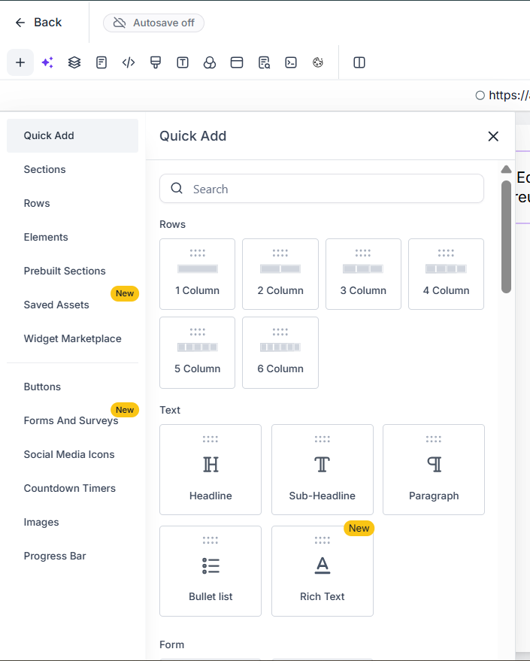Click the custom code brackets icon
The width and height of the screenshot is (530, 661).
pos(129,62)
